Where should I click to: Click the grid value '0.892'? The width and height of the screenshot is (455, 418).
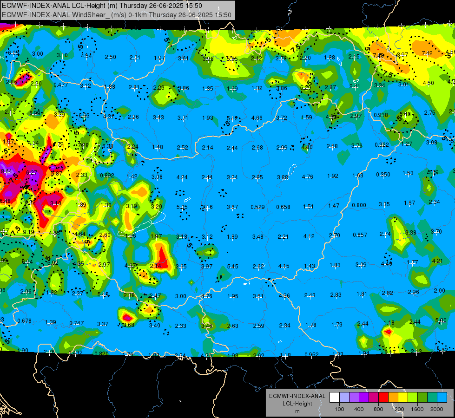pyautogui.click(x=107, y=175)
